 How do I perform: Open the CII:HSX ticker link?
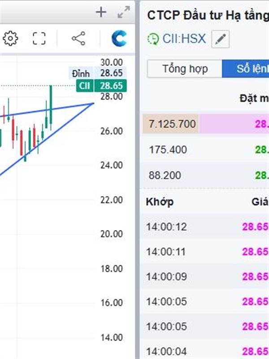(184, 39)
